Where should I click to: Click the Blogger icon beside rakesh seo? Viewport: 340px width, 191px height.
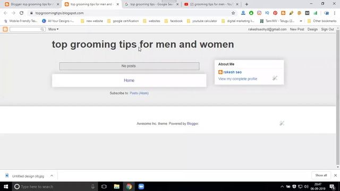(x=220, y=72)
